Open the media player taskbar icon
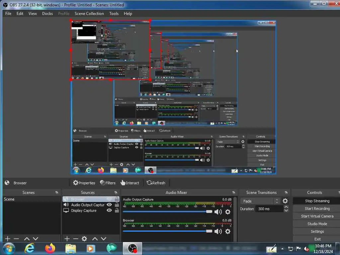 click(x=91, y=248)
